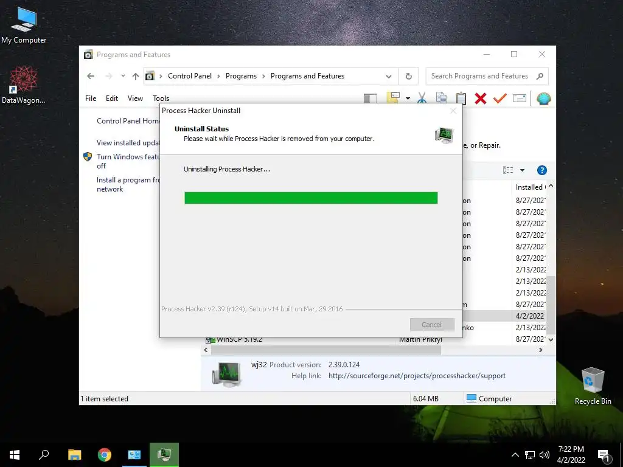Open the notification center icon
The width and height of the screenshot is (623, 467).
(604, 455)
